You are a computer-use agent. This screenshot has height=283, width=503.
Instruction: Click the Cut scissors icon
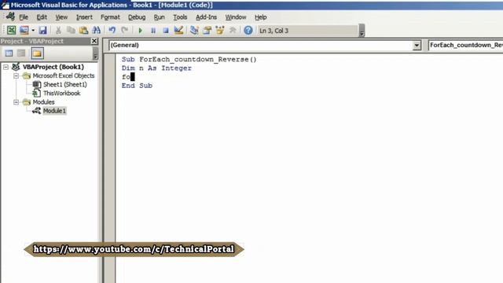(x=58, y=31)
